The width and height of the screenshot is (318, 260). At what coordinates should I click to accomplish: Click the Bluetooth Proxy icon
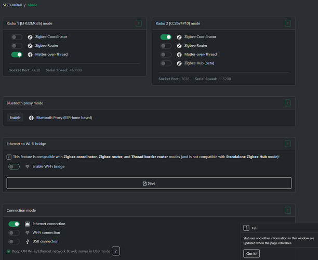pyautogui.click(x=31, y=118)
